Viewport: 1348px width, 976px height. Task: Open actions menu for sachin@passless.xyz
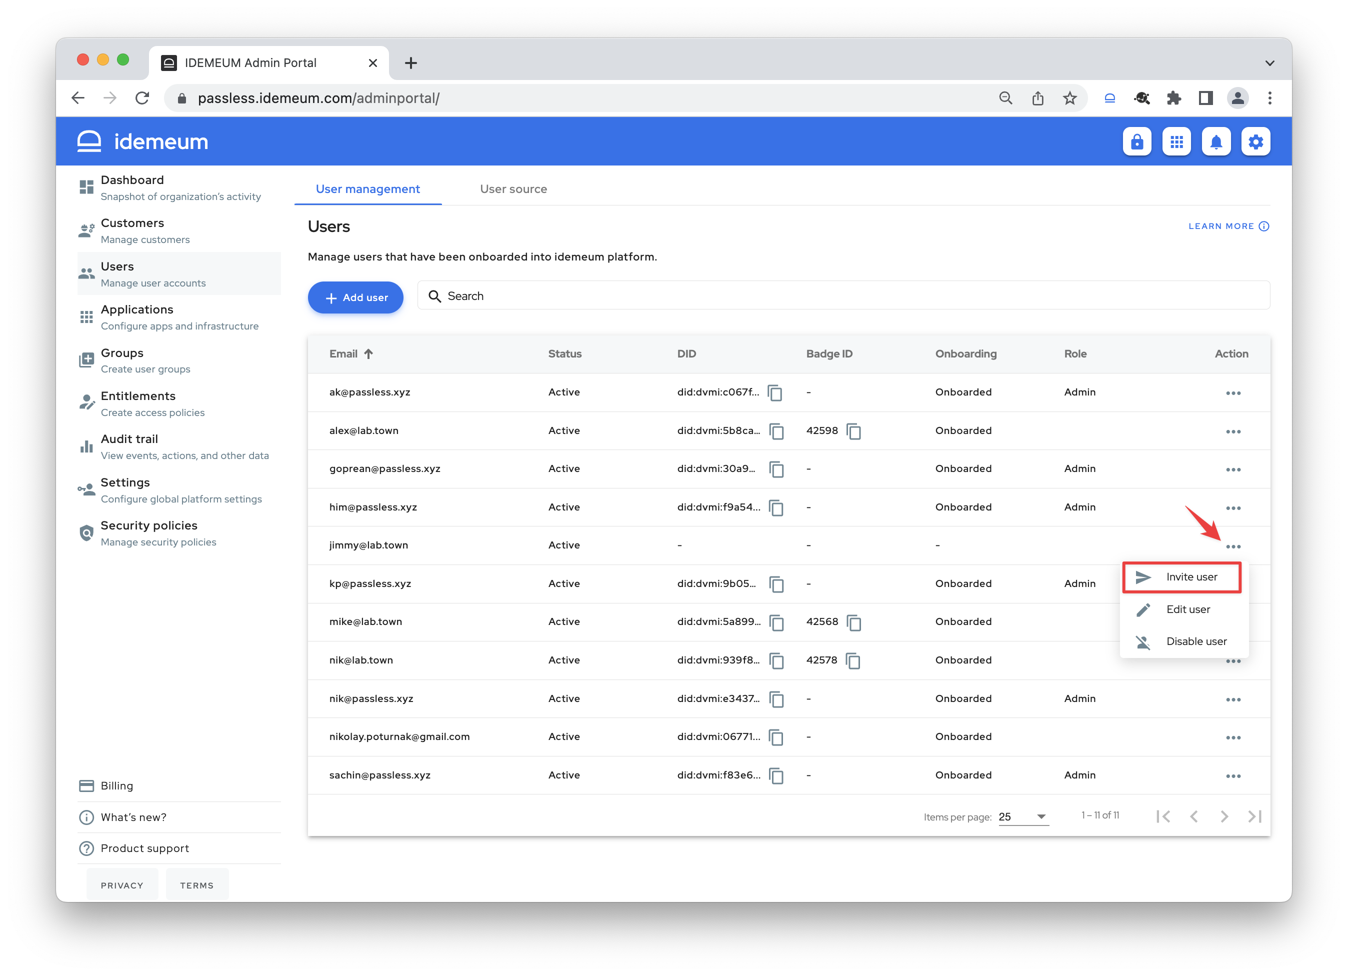click(1232, 775)
